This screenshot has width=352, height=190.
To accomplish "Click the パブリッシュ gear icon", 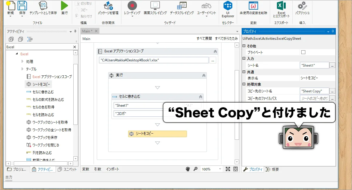I will (302, 6).
